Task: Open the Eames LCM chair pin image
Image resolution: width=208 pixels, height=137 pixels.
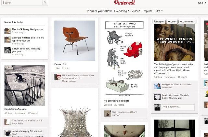Action: [74, 41]
